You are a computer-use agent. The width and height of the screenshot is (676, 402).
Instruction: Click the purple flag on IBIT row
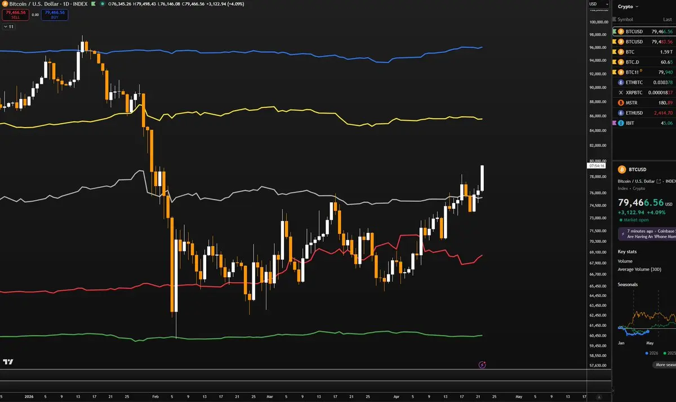[614, 123]
